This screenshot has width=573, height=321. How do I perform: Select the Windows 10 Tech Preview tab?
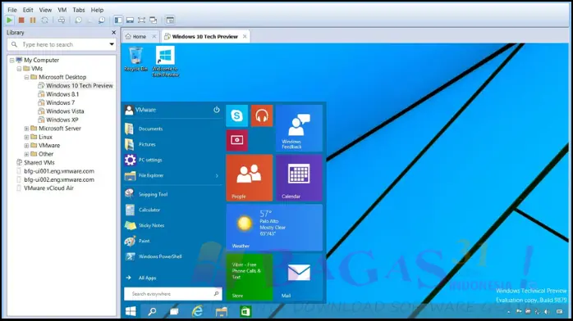point(205,36)
